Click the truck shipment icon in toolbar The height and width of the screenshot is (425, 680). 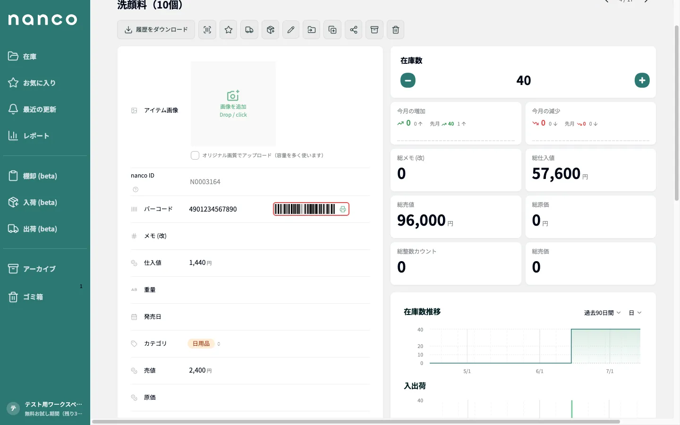249,30
